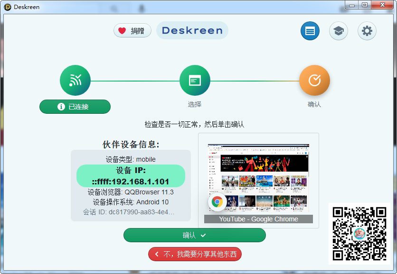Click 不，我需要分享其他东西 red button
Screen dimensions: 397x274
click(x=195, y=254)
